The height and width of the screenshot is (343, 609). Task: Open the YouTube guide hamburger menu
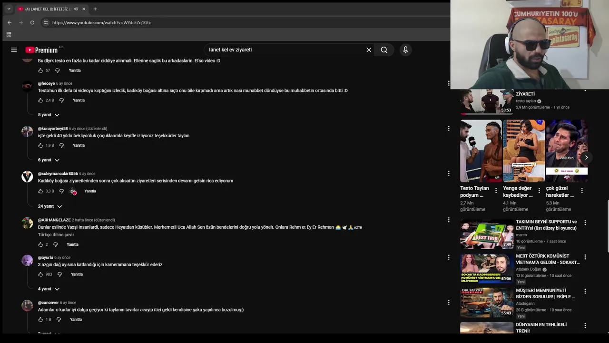click(14, 50)
